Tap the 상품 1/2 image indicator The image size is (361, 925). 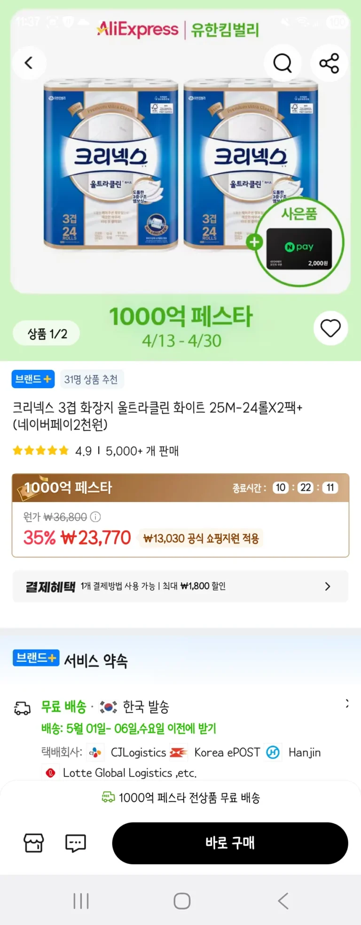pos(47,334)
